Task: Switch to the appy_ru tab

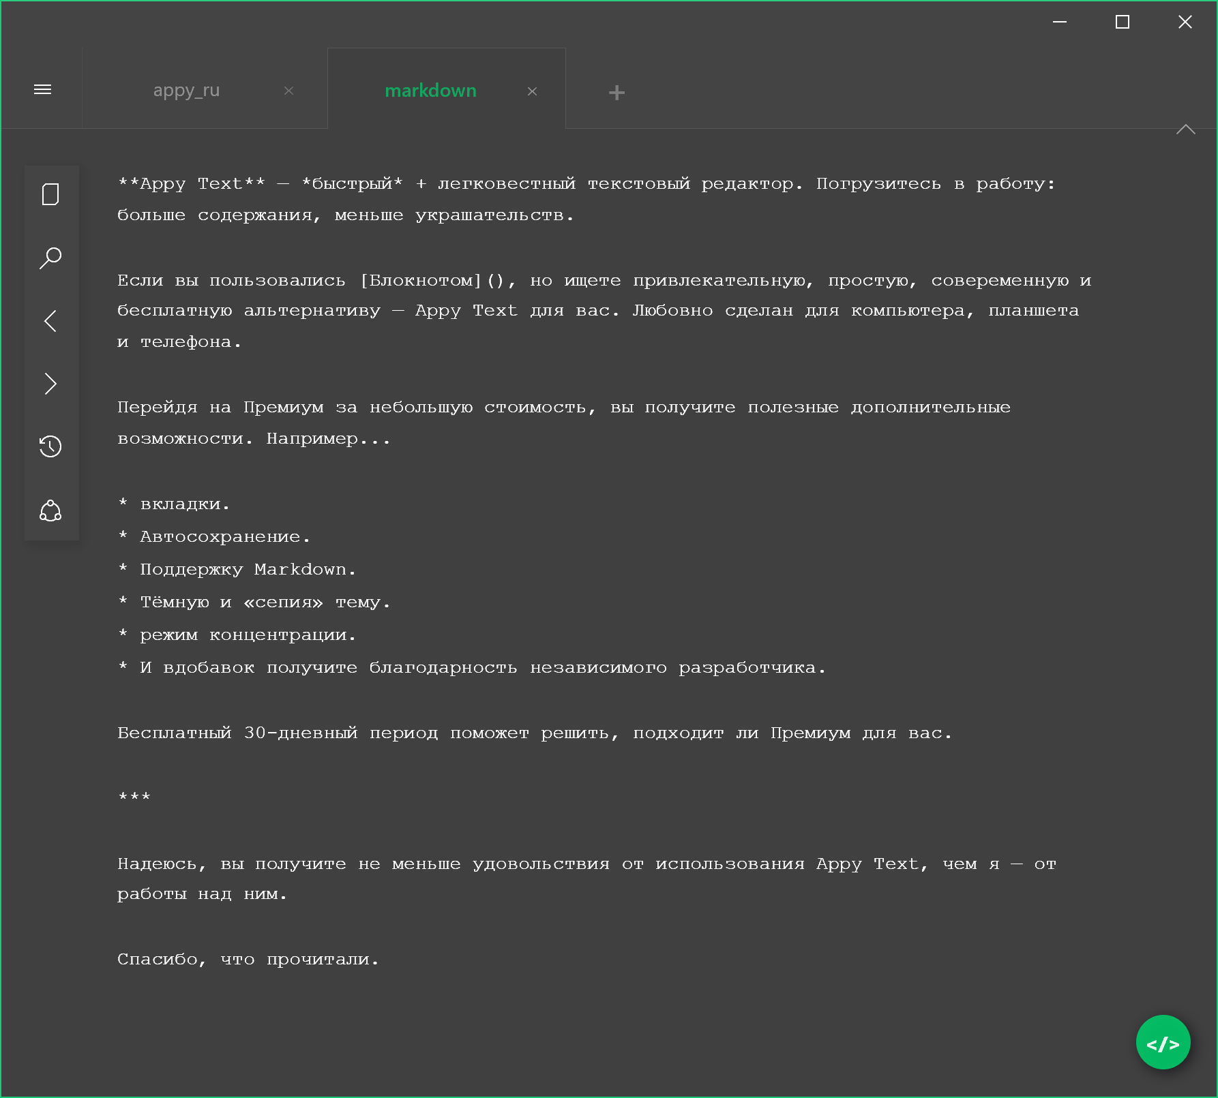Action: [187, 90]
